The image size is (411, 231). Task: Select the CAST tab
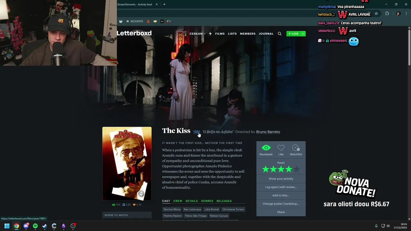click(166, 201)
